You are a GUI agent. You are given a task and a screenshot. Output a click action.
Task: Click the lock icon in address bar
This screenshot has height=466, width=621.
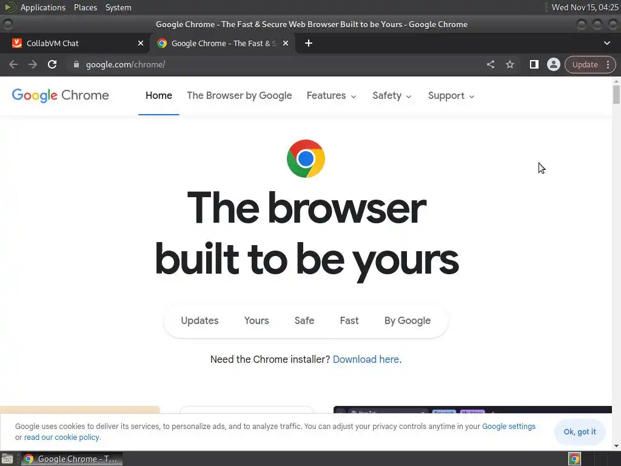pos(76,64)
